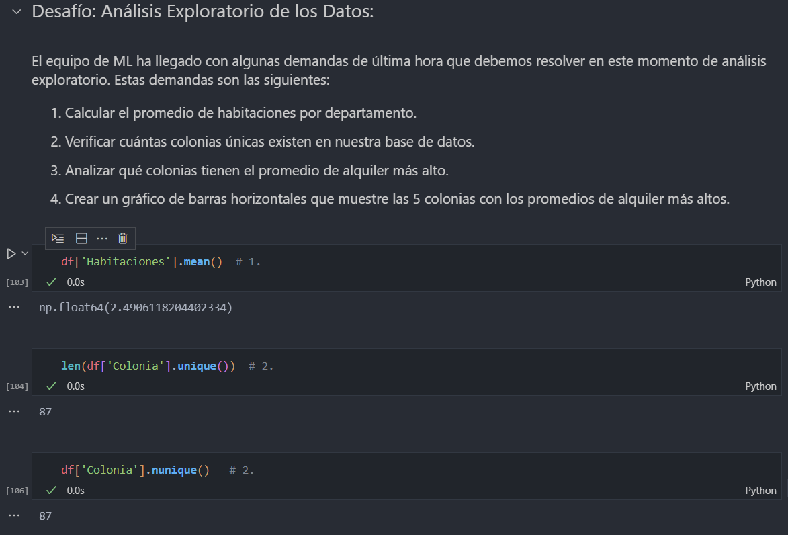
Task: Select the np.float64(2.4906118204402334) output text
Action: coord(136,307)
